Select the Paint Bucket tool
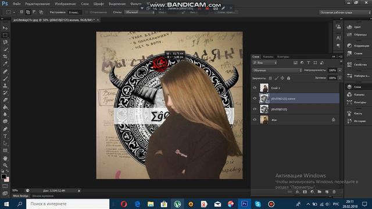Screen dimensions: 372x209 point(5,107)
